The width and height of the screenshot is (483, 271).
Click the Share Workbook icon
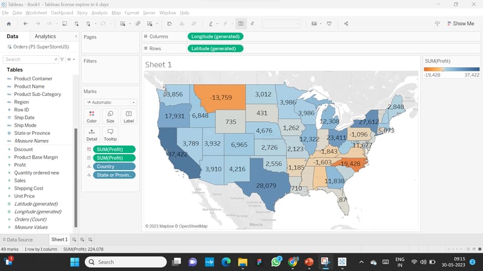346,24
